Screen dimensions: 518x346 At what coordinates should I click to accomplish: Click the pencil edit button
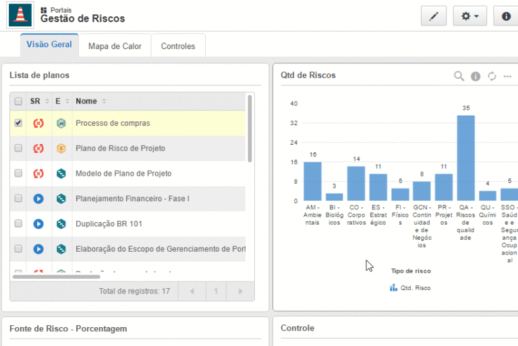point(434,16)
